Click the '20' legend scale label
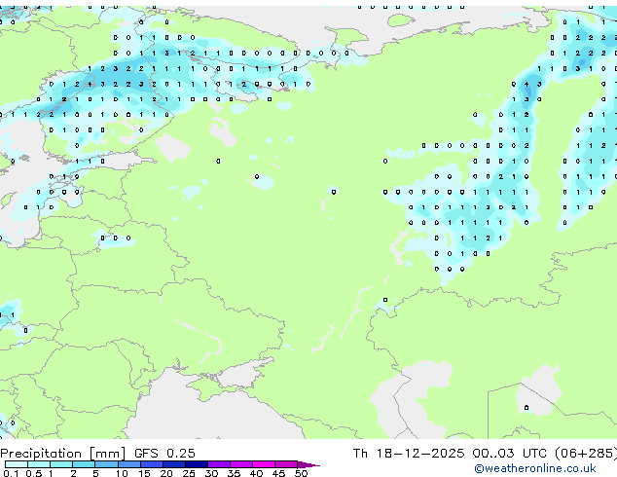 pos(166,473)
